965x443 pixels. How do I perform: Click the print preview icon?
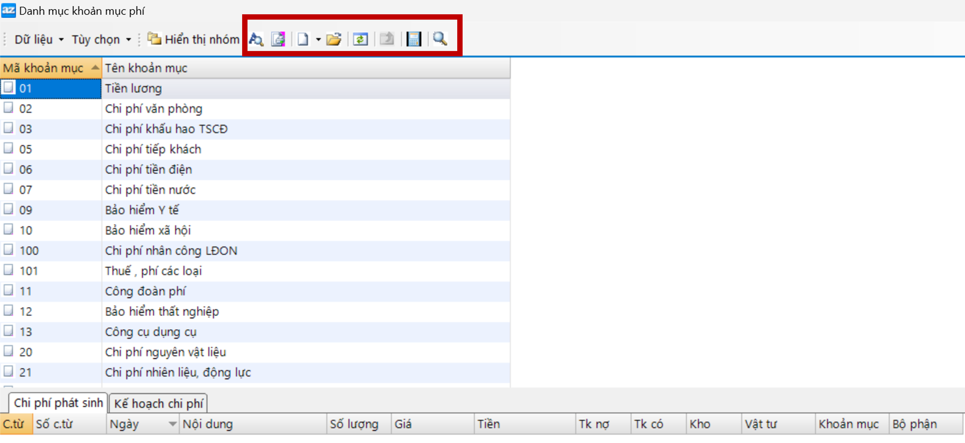click(x=278, y=39)
